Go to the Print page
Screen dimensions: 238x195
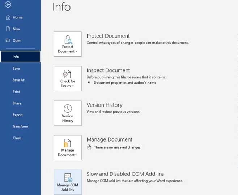tap(16, 92)
